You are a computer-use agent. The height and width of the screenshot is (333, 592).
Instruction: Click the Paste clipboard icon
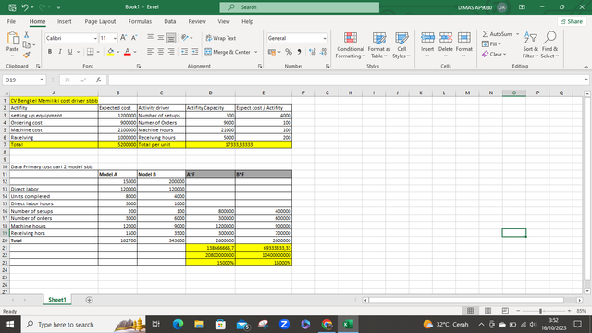[12, 38]
